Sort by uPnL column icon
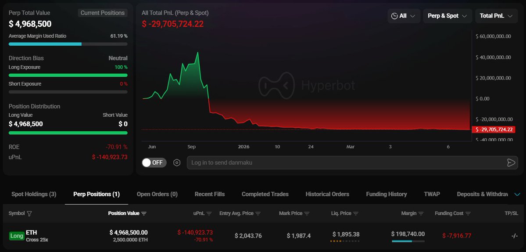The image size is (526, 252). 209,213
